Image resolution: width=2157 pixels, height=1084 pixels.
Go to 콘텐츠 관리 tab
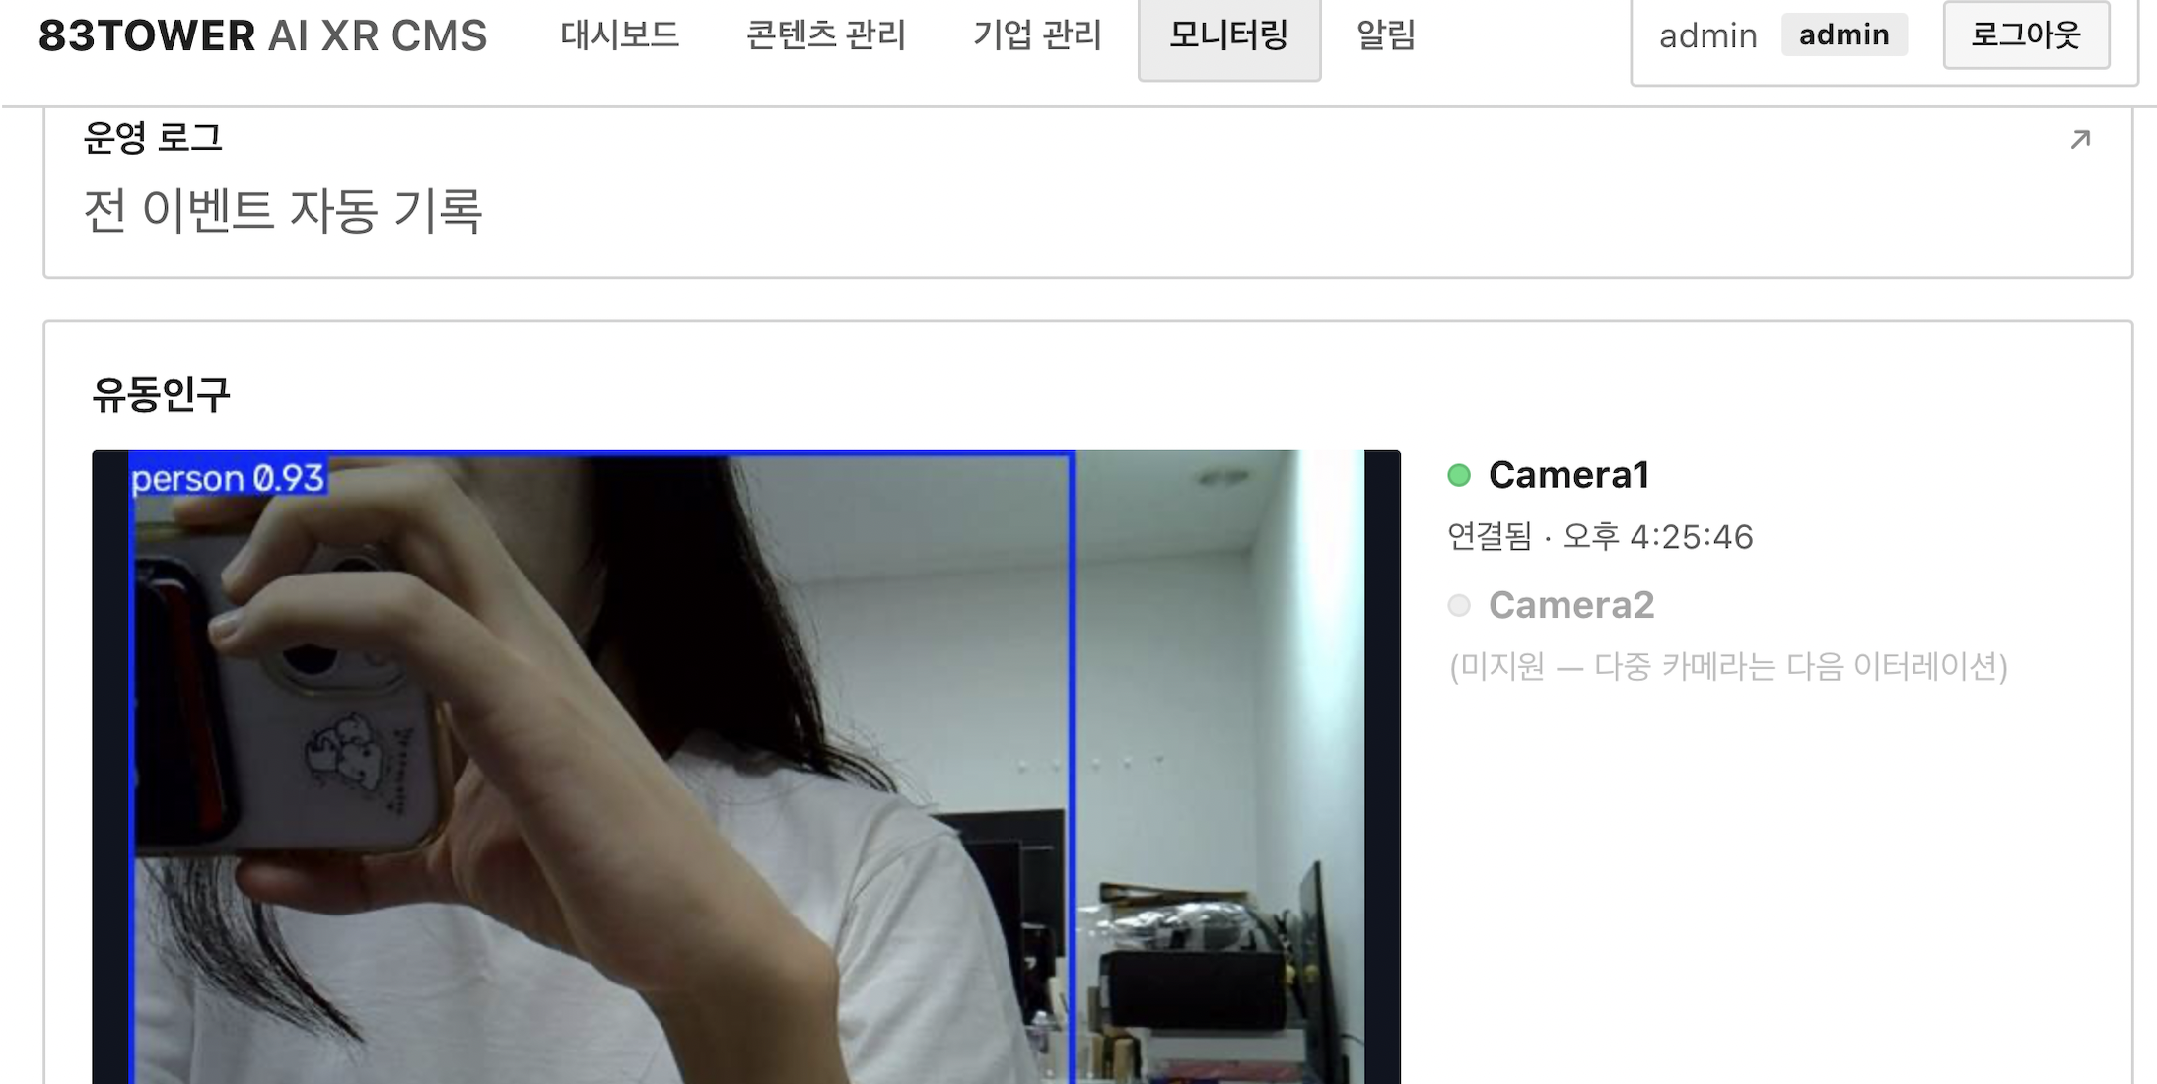click(826, 35)
